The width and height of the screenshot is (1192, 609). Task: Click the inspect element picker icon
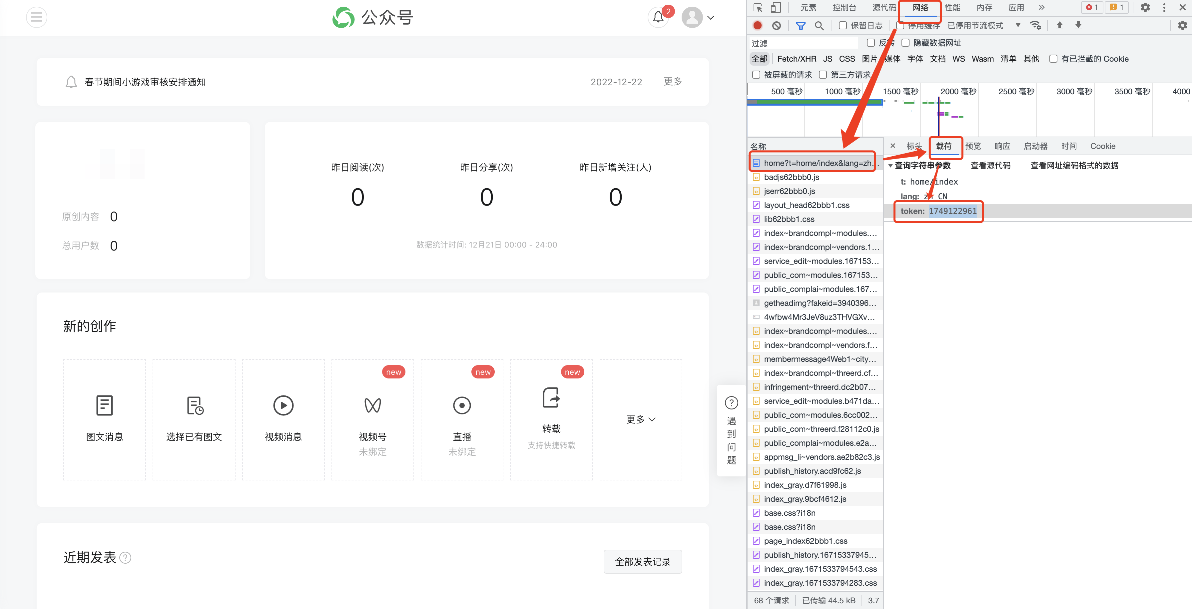[758, 7]
